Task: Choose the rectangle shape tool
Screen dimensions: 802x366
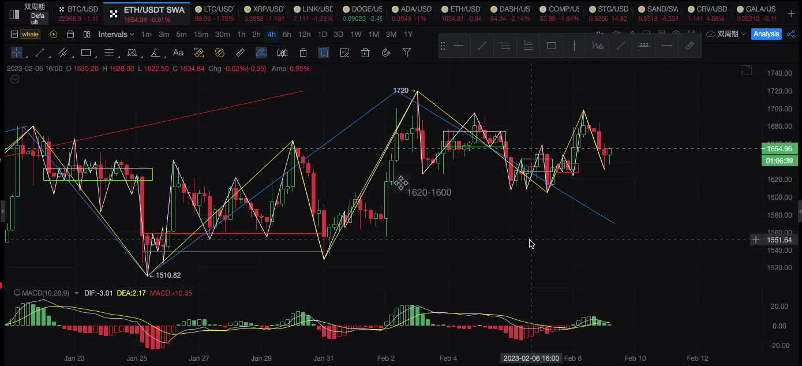Action: (86, 53)
